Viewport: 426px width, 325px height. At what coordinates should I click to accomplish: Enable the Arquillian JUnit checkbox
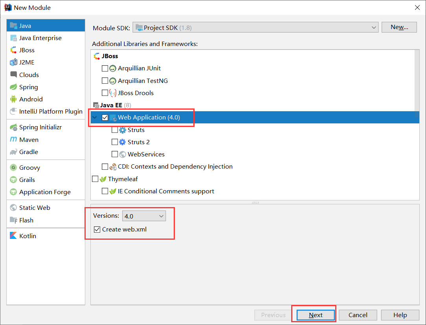(x=105, y=68)
